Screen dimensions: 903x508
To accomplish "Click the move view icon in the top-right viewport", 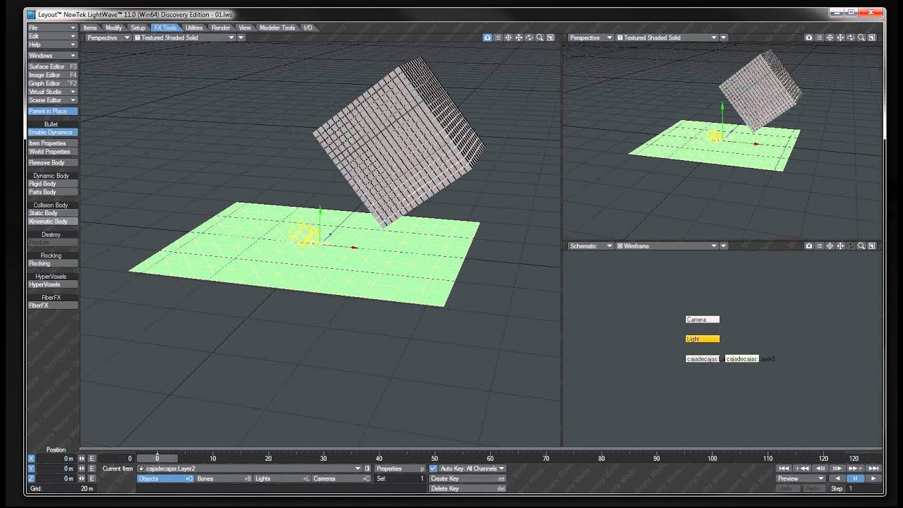I will click(x=840, y=37).
